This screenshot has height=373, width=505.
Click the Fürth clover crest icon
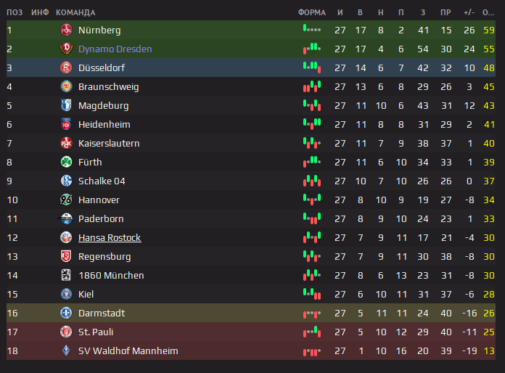click(66, 162)
